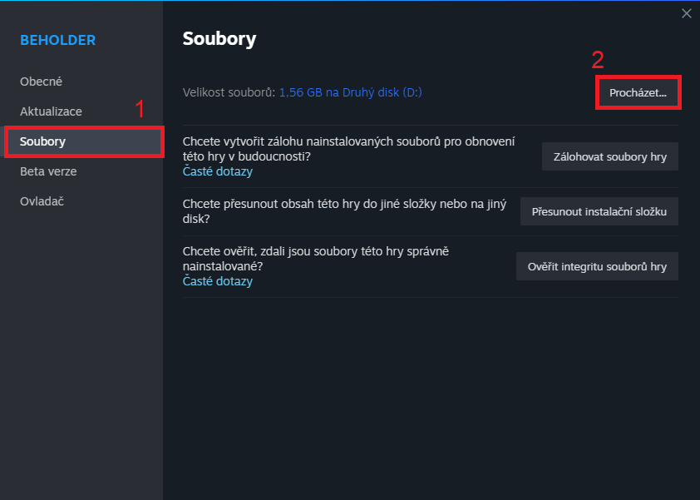Click the Velikost souborů label
Viewport: 700px width, 500px height.
229,92
